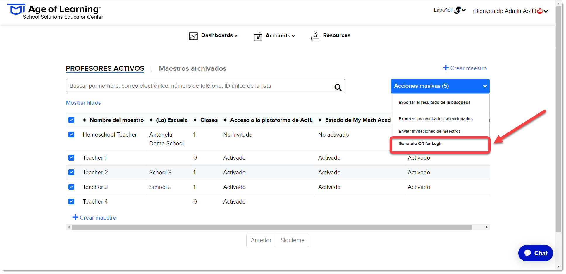The width and height of the screenshot is (566, 274).
Task: Uncheck the Teacher 3 row checkbox
Action: pos(71,187)
